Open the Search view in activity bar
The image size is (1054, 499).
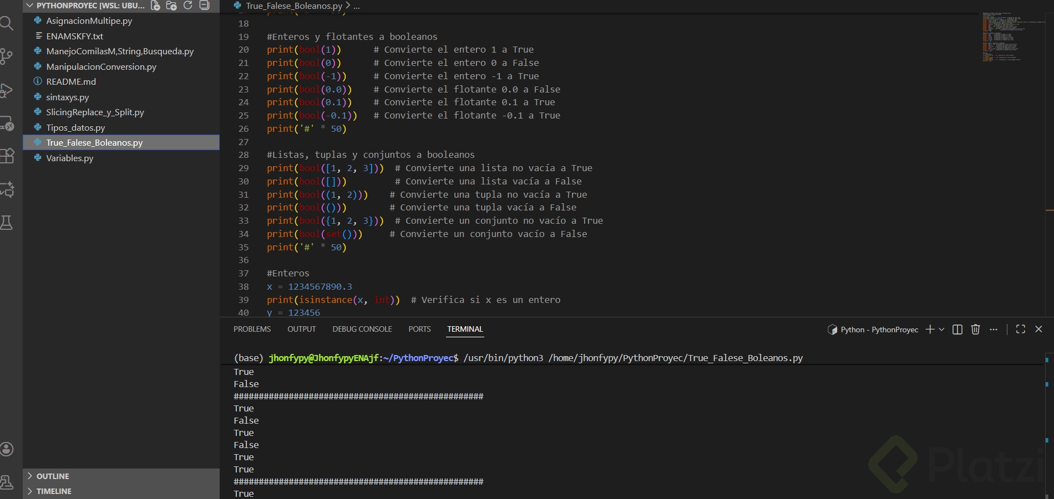click(7, 23)
